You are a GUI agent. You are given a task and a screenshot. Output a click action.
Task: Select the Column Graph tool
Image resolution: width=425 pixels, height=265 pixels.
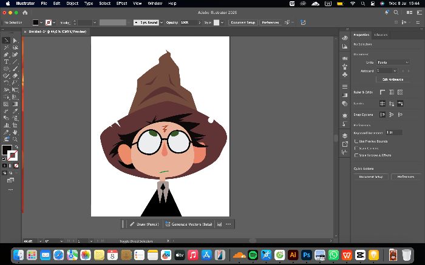pos(6,125)
